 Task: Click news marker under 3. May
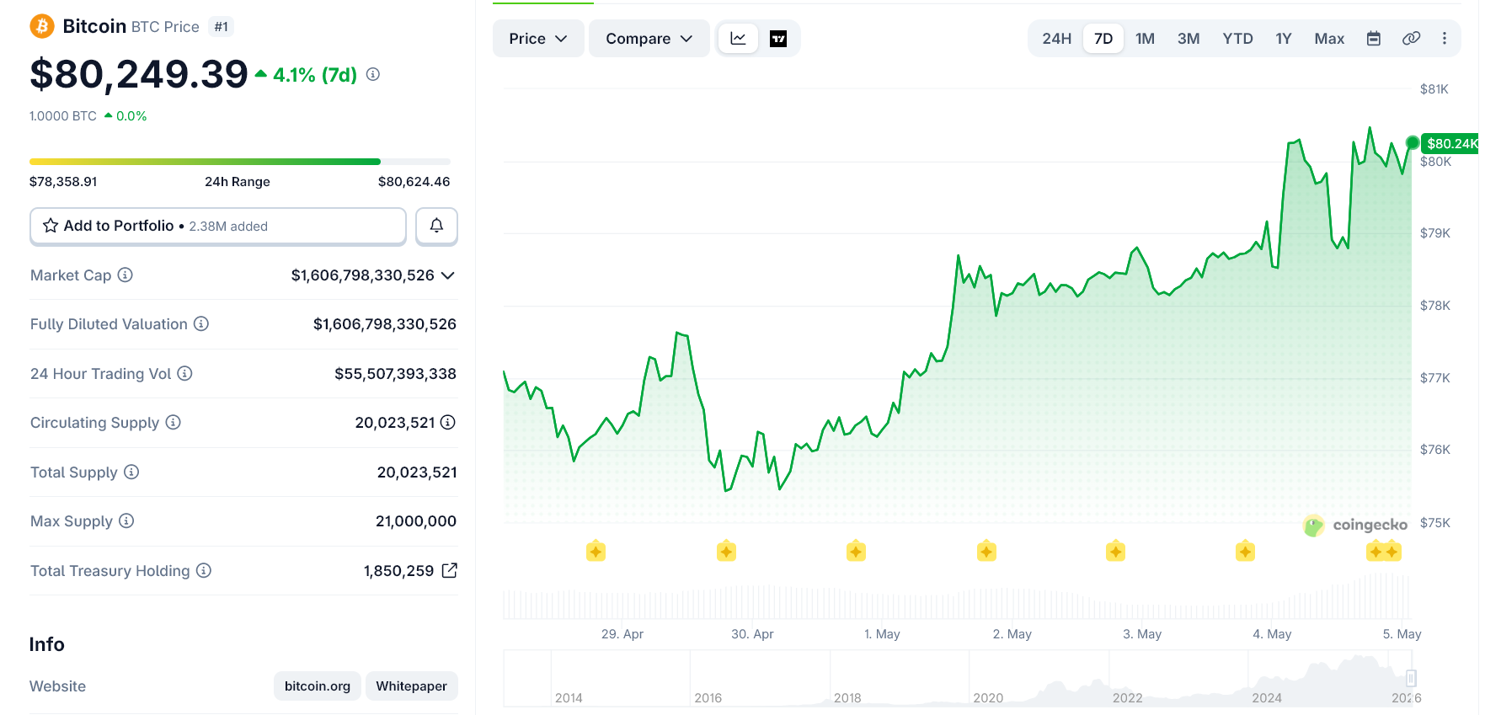(x=1115, y=552)
